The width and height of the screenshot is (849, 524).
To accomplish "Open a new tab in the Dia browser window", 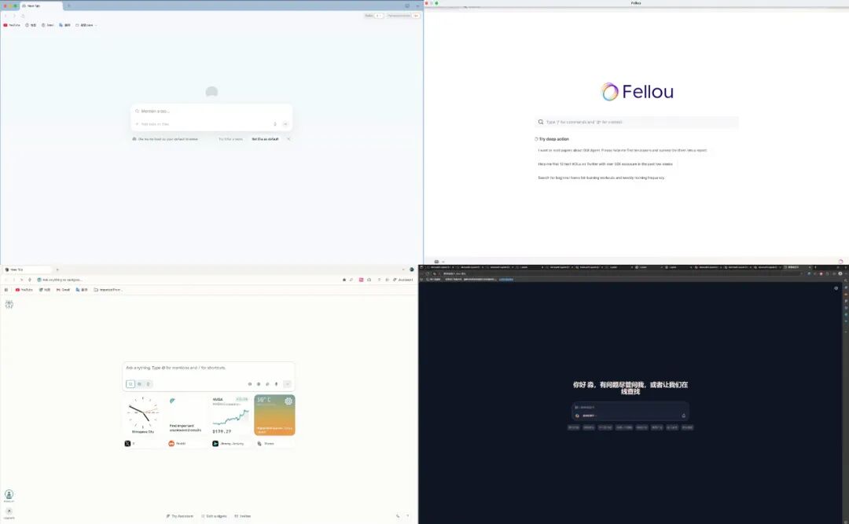I will tap(68, 5).
